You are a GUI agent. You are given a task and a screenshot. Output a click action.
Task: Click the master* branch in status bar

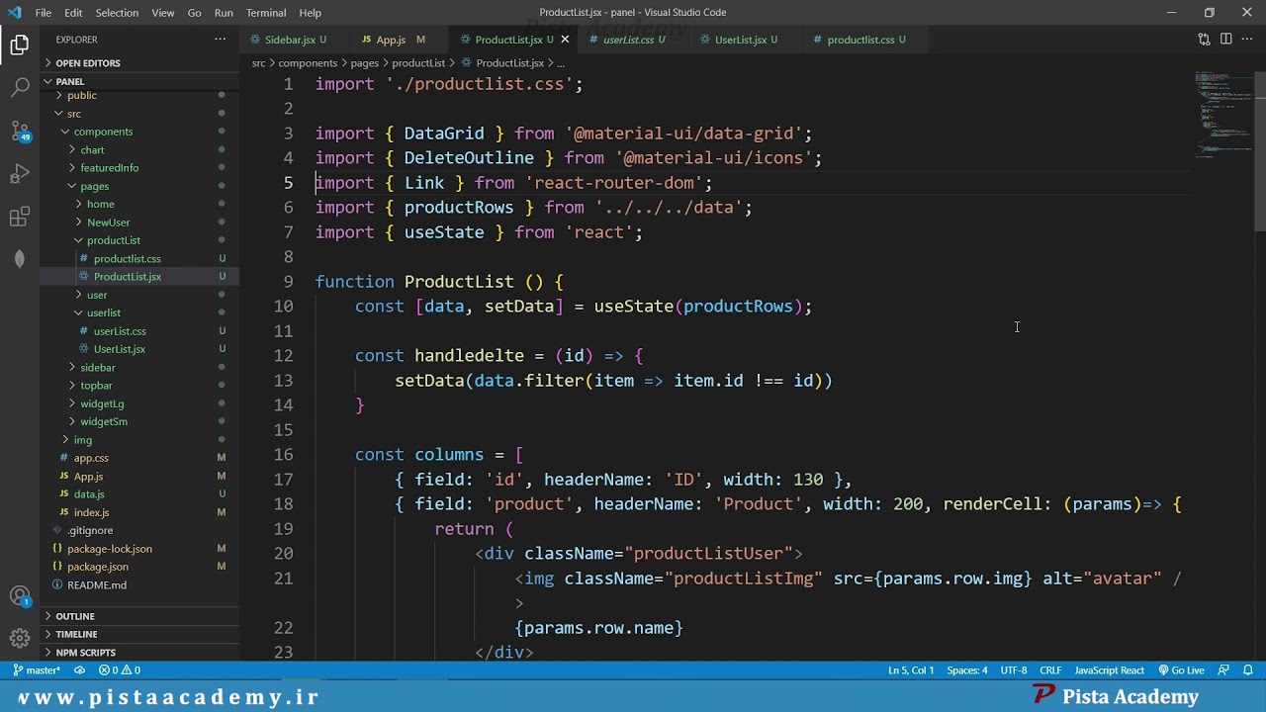[x=37, y=670]
